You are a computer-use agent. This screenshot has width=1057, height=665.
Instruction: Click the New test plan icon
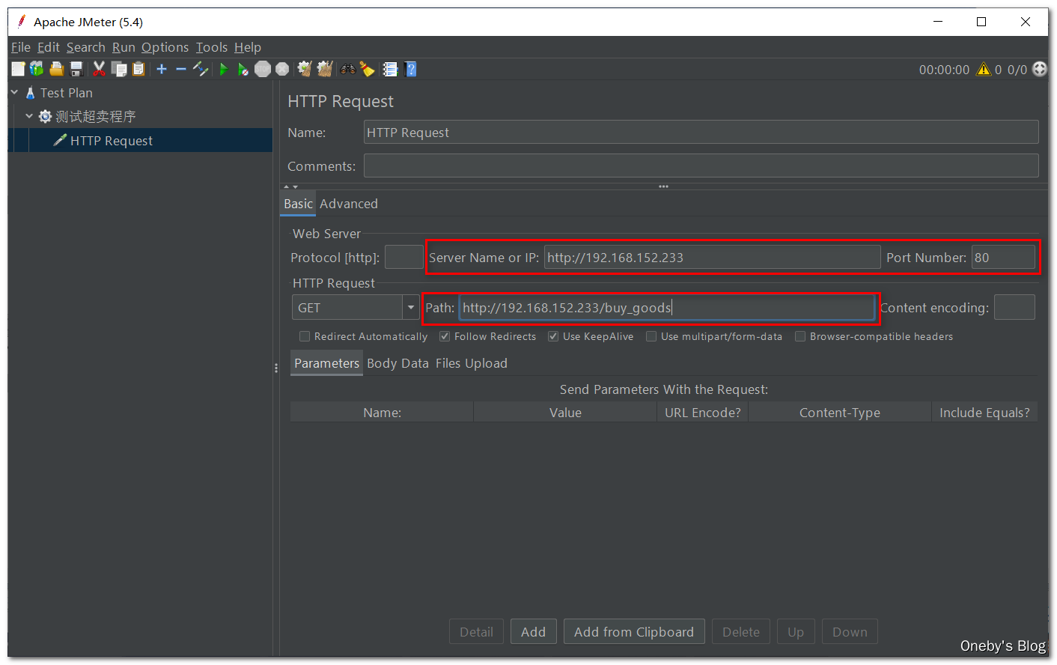point(18,69)
